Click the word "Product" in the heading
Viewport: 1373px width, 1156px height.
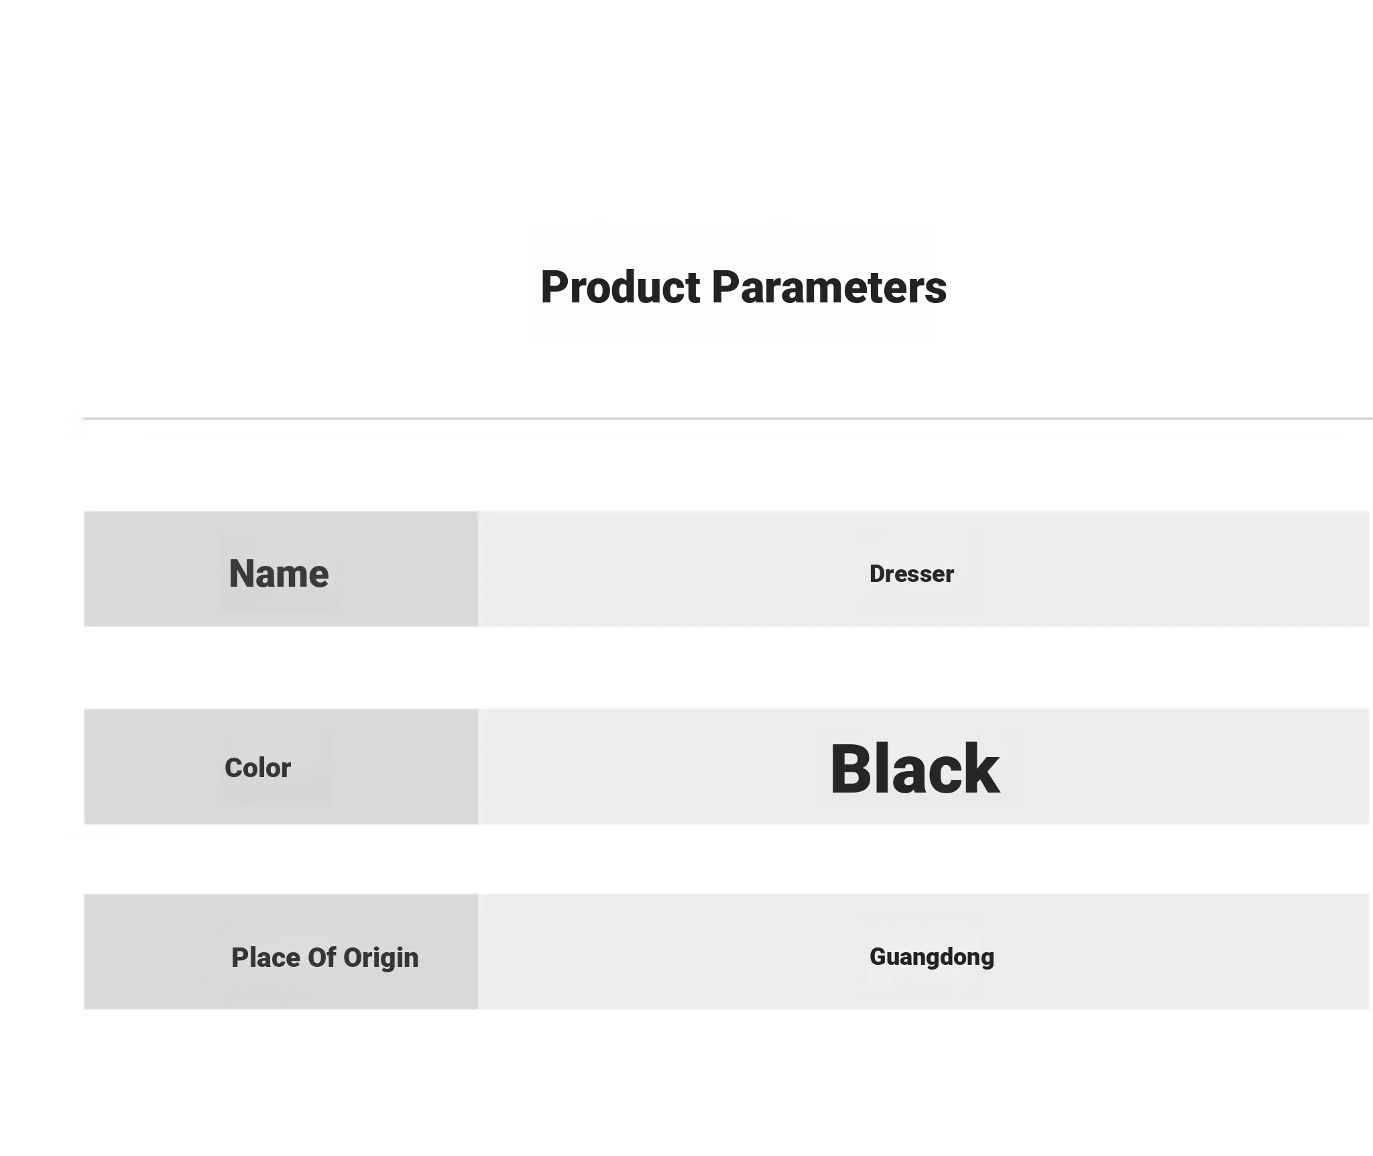[x=621, y=288]
